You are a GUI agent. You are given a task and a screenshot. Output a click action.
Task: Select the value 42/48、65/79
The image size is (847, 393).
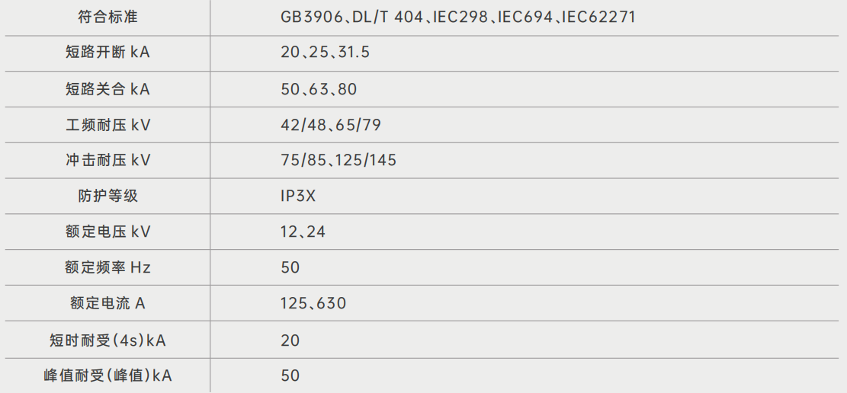point(329,124)
